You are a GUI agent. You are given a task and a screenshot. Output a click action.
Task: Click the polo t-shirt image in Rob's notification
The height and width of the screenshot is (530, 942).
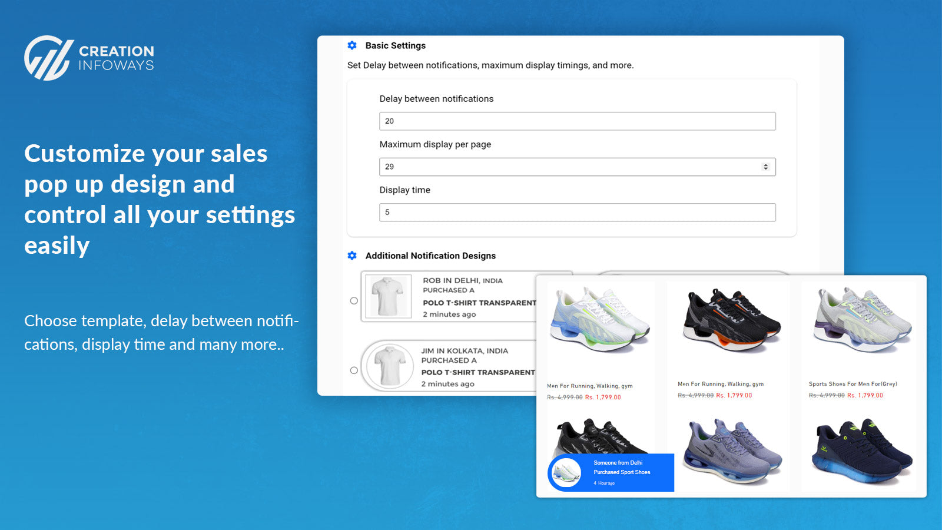coord(389,296)
